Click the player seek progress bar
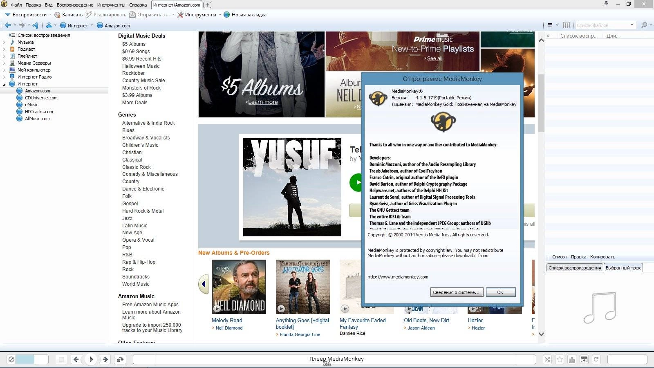Viewport: 654px width, 368px height. coord(334,359)
